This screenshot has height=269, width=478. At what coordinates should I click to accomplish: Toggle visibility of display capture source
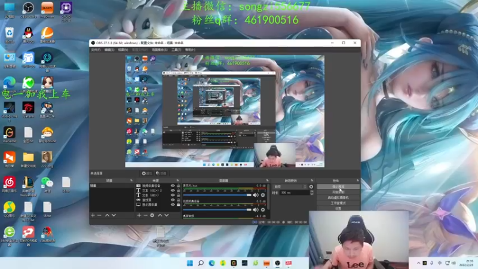pos(173,204)
